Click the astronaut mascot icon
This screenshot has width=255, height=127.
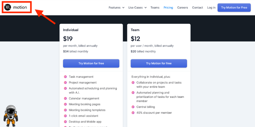pyautogui.click(x=11, y=116)
